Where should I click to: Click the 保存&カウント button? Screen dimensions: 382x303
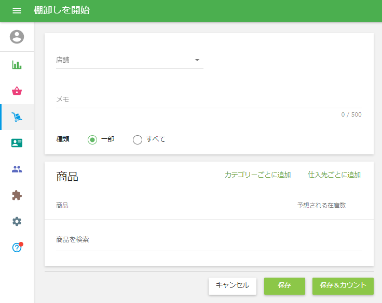(x=343, y=286)
